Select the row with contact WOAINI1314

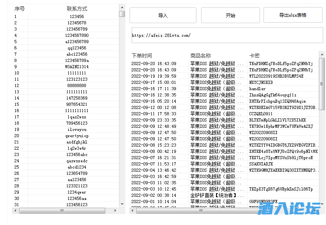(77, 67)
